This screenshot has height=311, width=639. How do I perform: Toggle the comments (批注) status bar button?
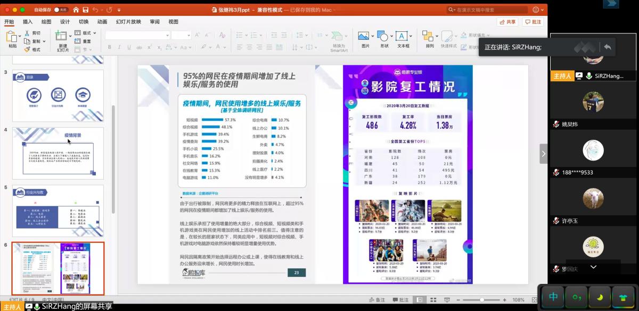[400, 300]
